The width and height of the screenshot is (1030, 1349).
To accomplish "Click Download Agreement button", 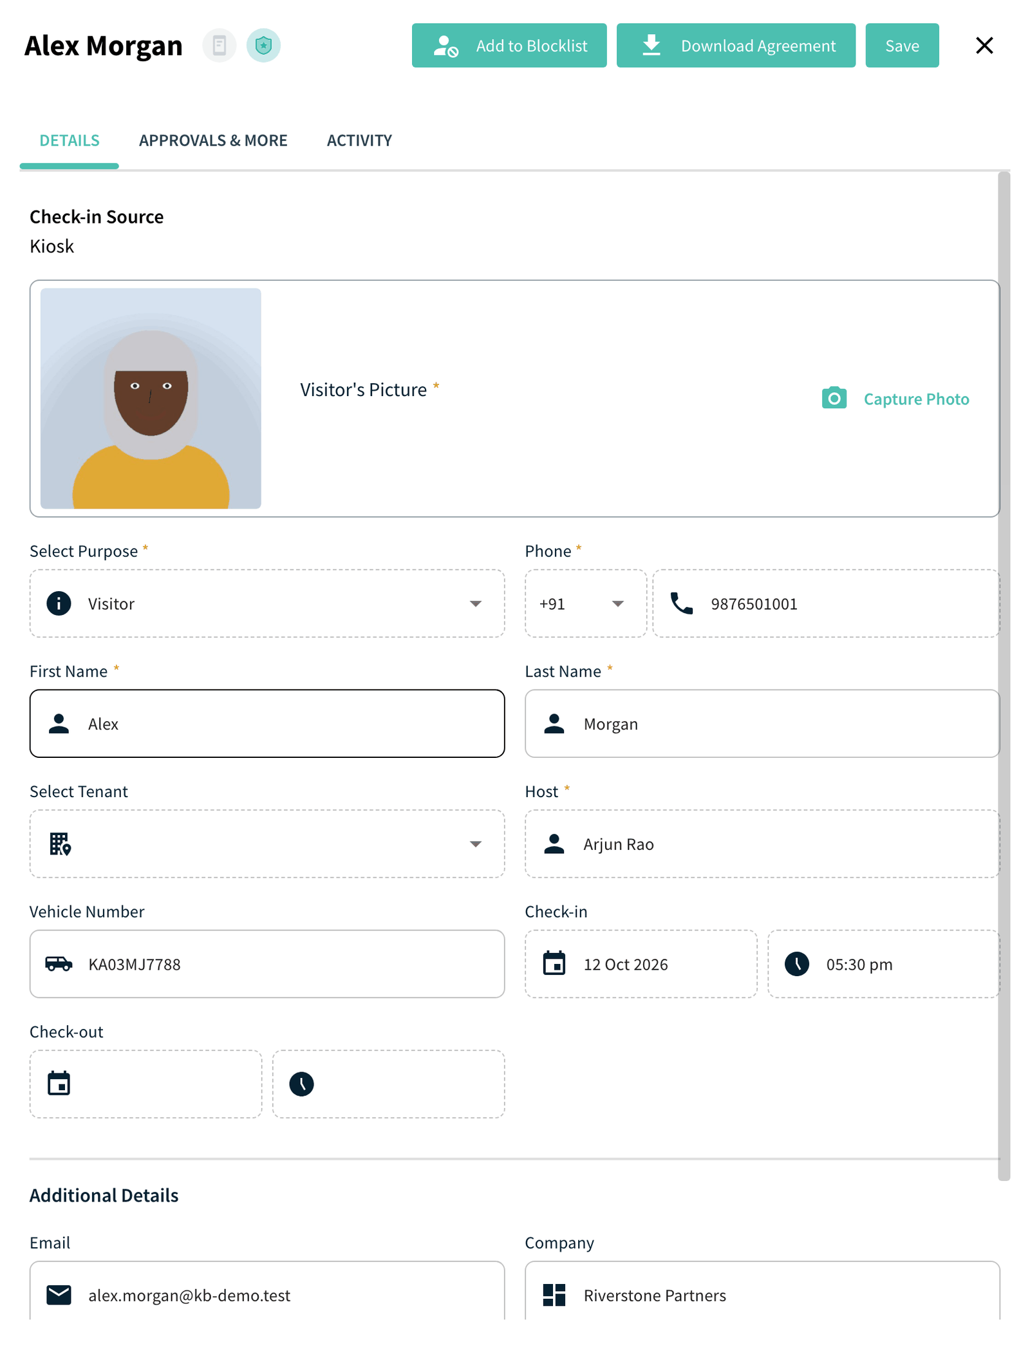I will (x=736, y=46).
